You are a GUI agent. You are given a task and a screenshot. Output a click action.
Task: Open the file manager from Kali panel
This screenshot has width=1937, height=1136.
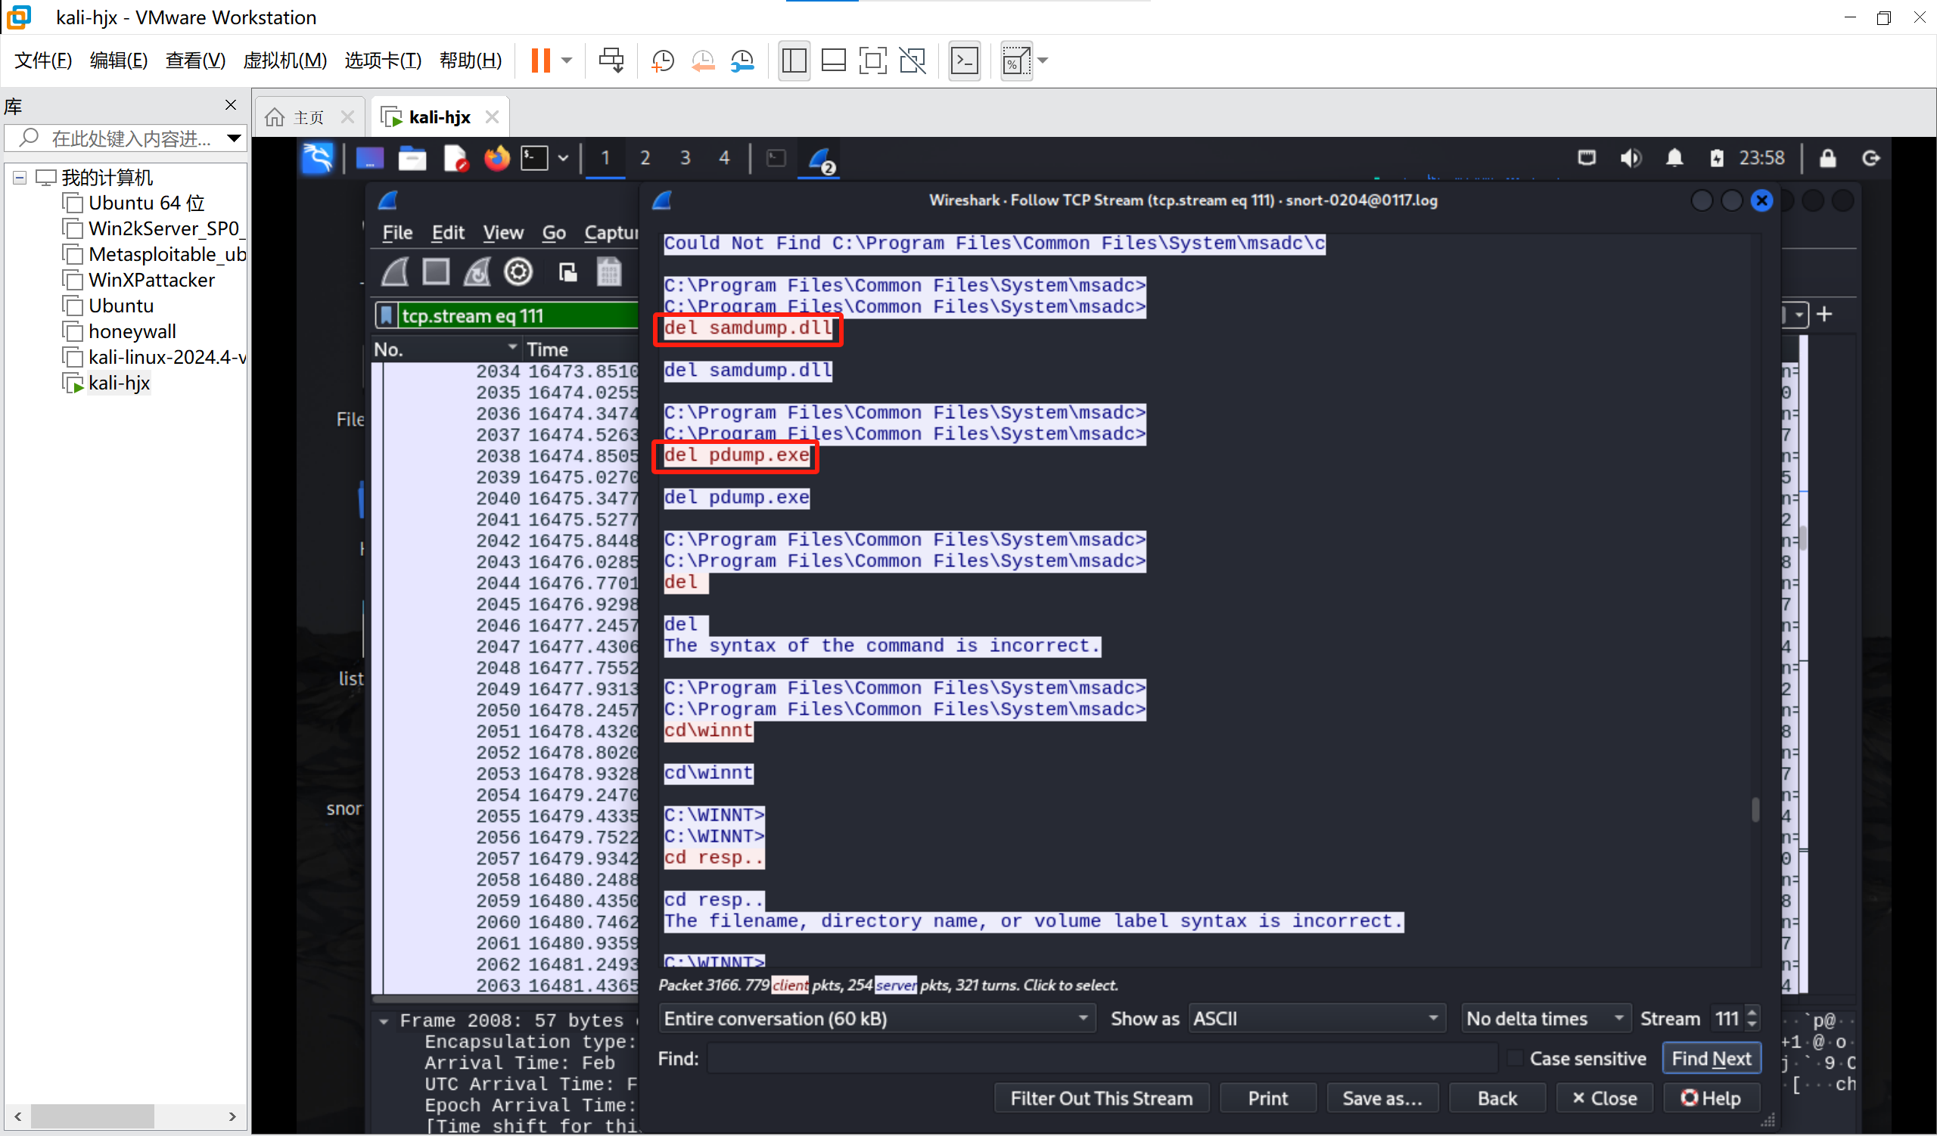[x=412, y=158]
